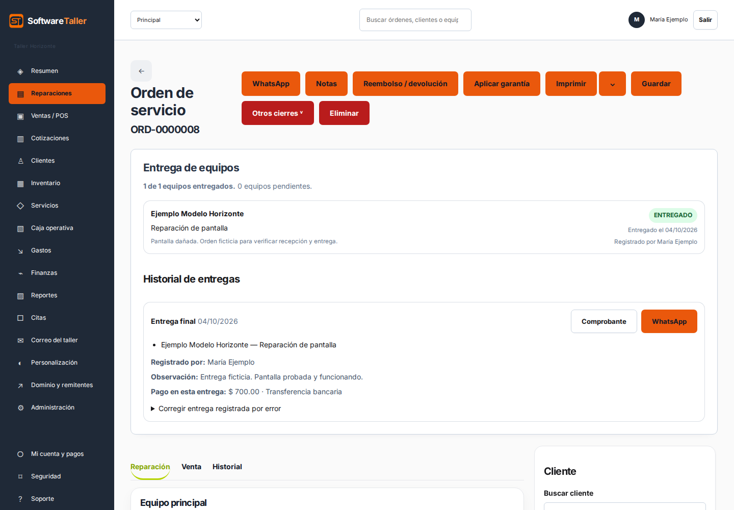Click the Citas square icon
The image size is (734, 510).
pos(20,318)
